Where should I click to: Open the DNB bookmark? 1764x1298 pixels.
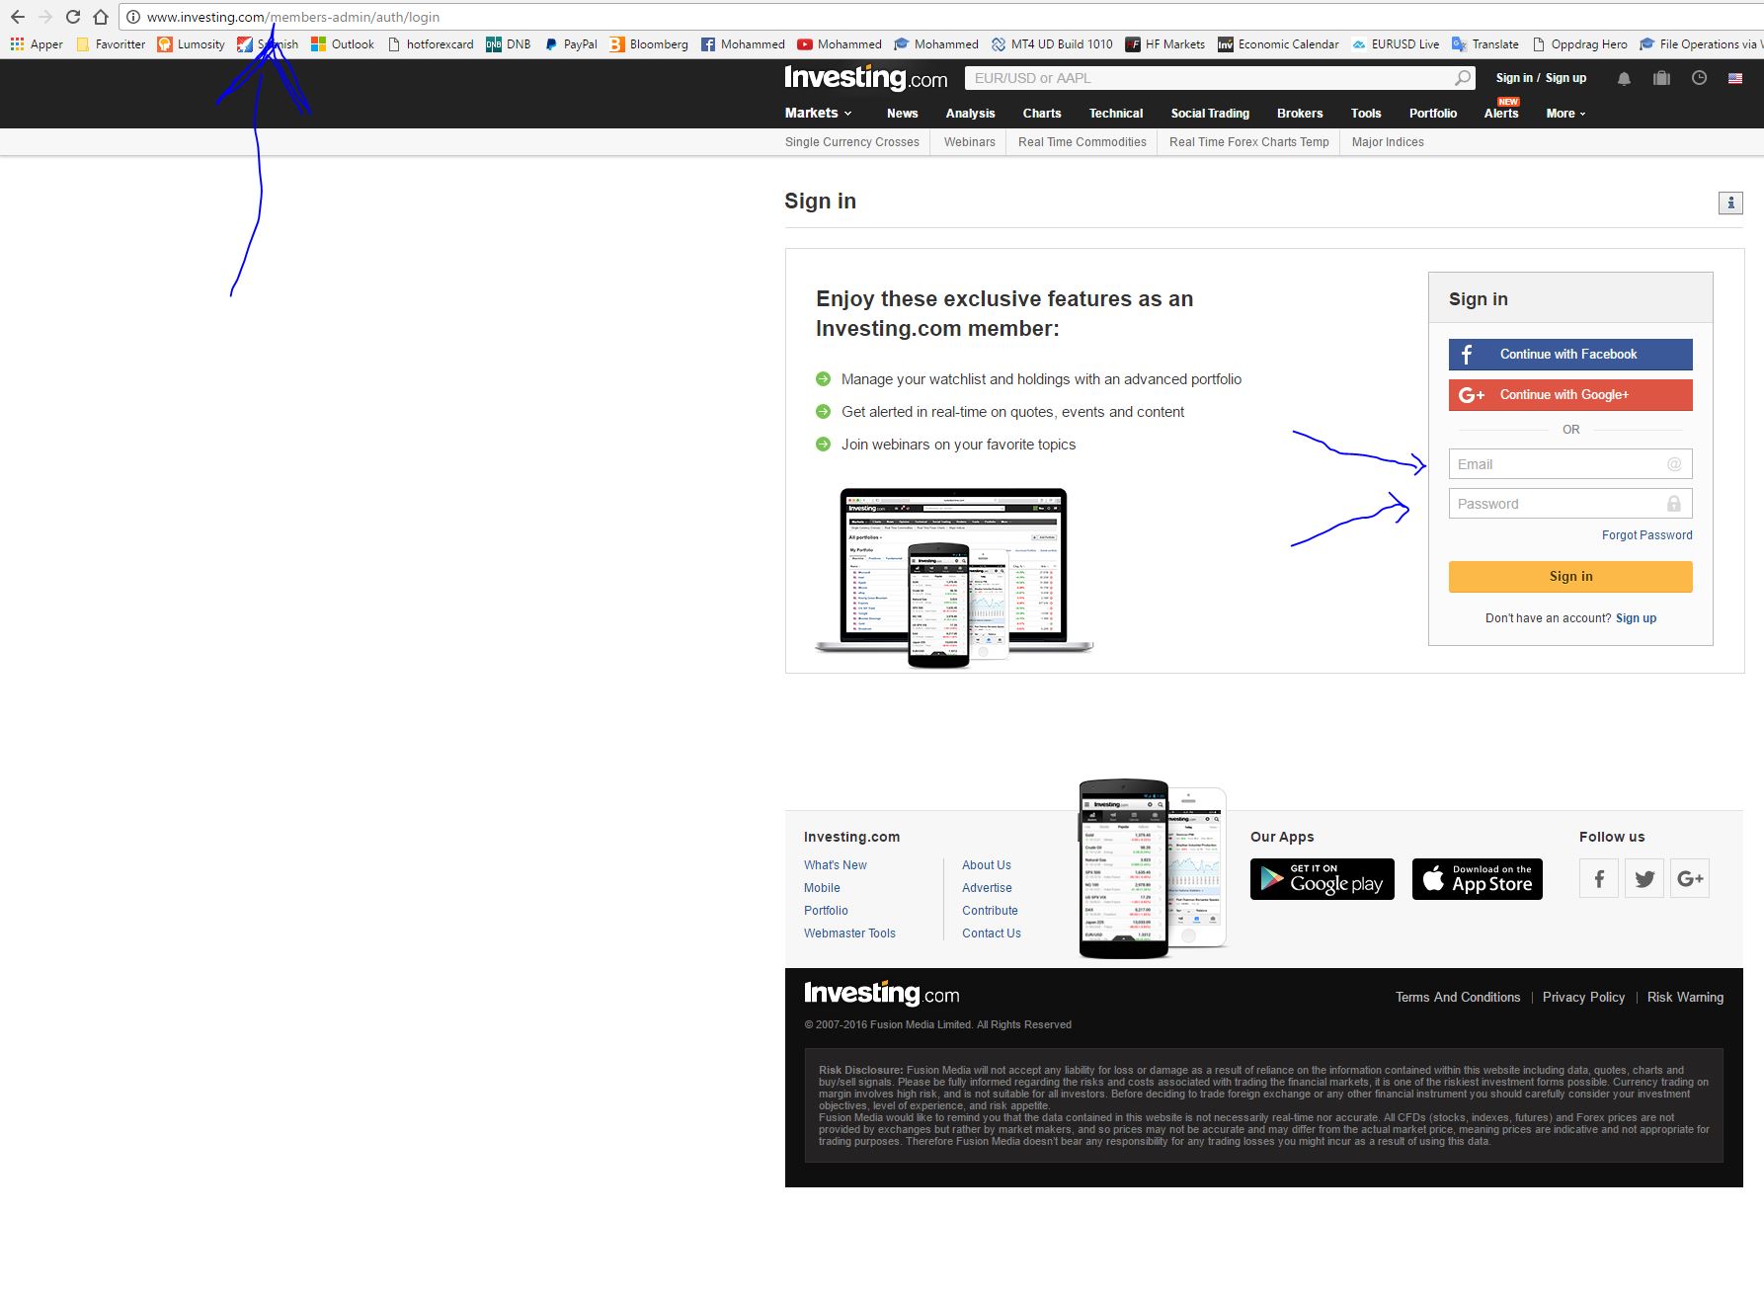509,44
